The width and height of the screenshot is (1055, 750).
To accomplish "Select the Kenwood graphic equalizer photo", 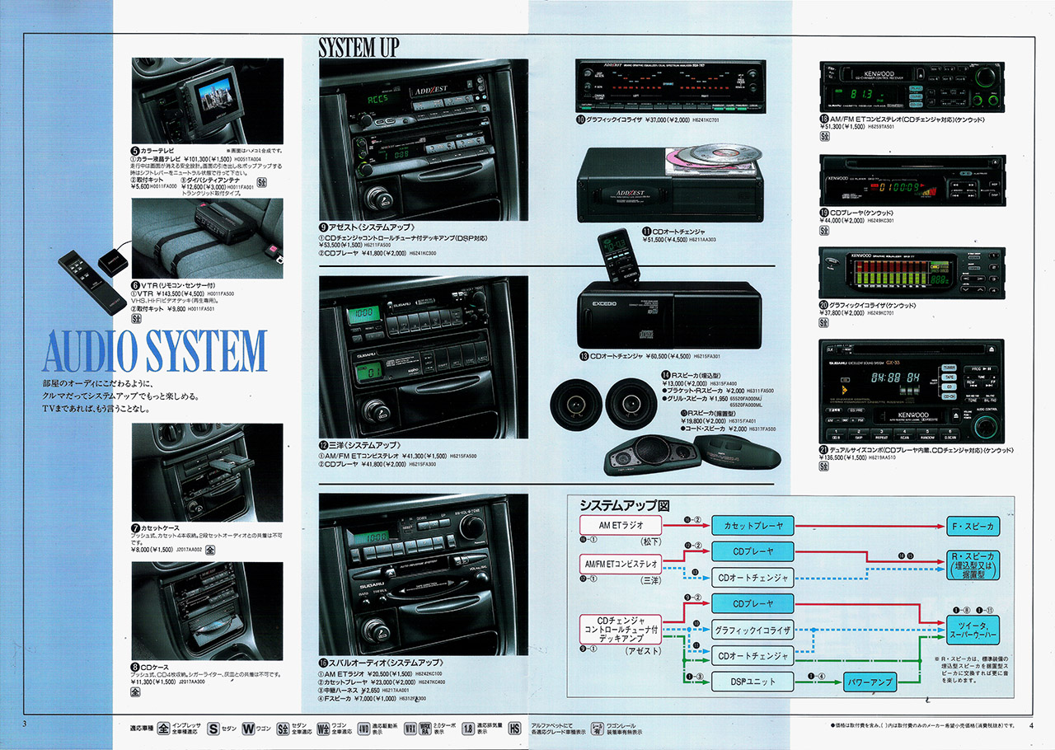I will (x=912, y=272).
